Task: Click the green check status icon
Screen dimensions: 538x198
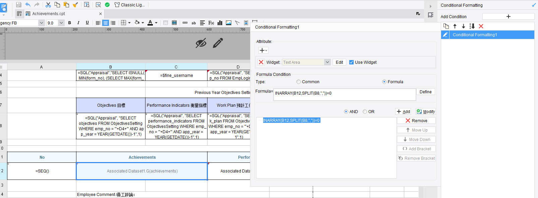Action: 107,5
